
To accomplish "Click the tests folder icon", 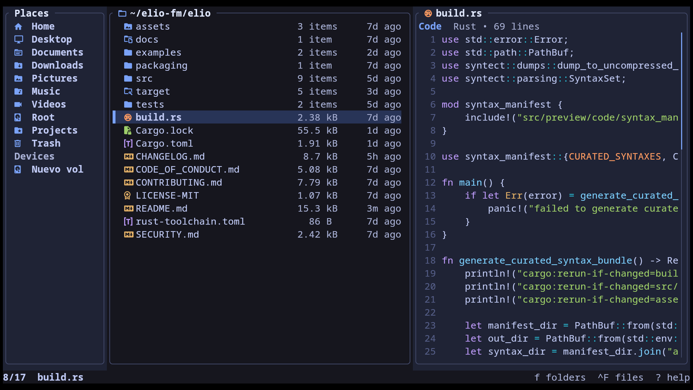I will [x=128, y=105].
